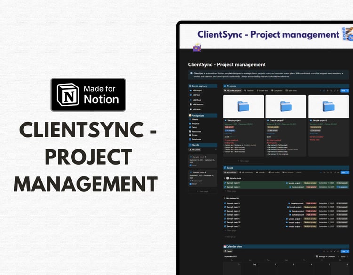Click the progress bar on Sample project card

click(x=233, y=137)
